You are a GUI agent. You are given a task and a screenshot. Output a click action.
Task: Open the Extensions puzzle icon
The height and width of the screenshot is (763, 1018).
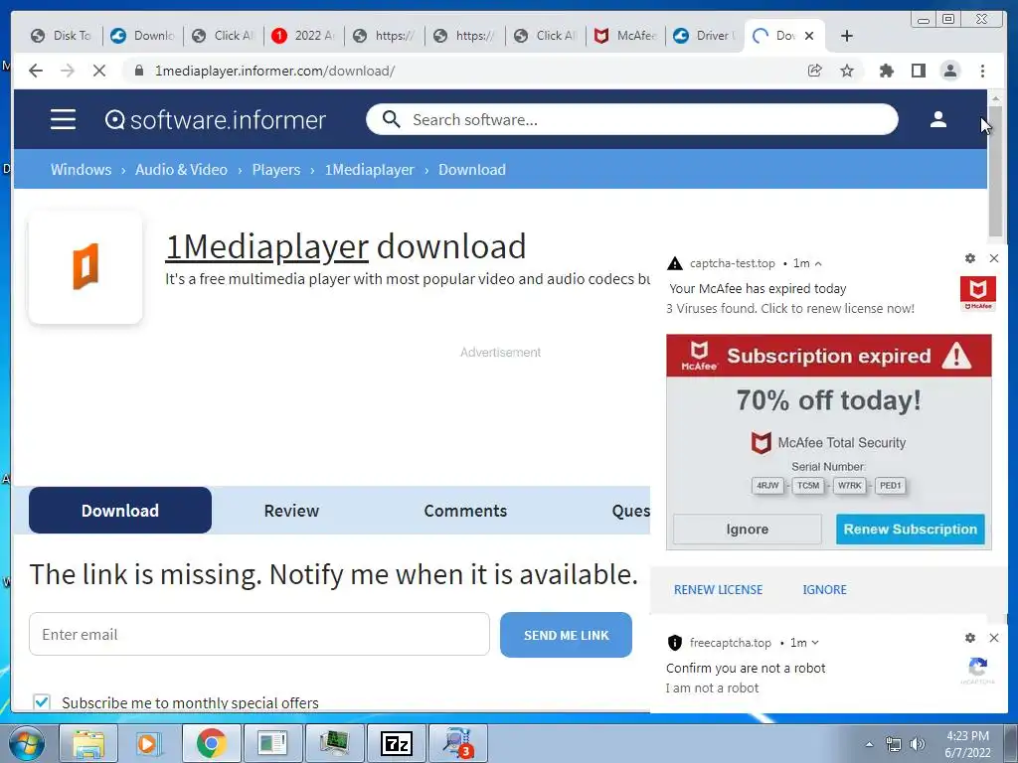point(886,71)
